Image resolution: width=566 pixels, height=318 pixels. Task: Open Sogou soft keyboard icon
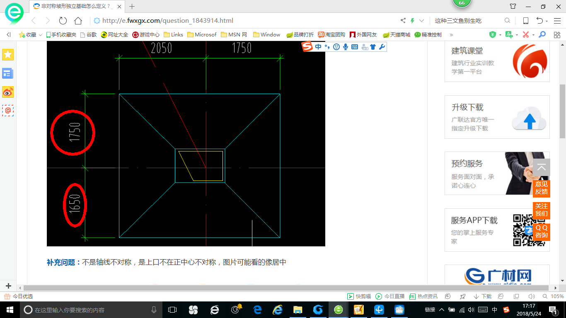tap(355, 47)
